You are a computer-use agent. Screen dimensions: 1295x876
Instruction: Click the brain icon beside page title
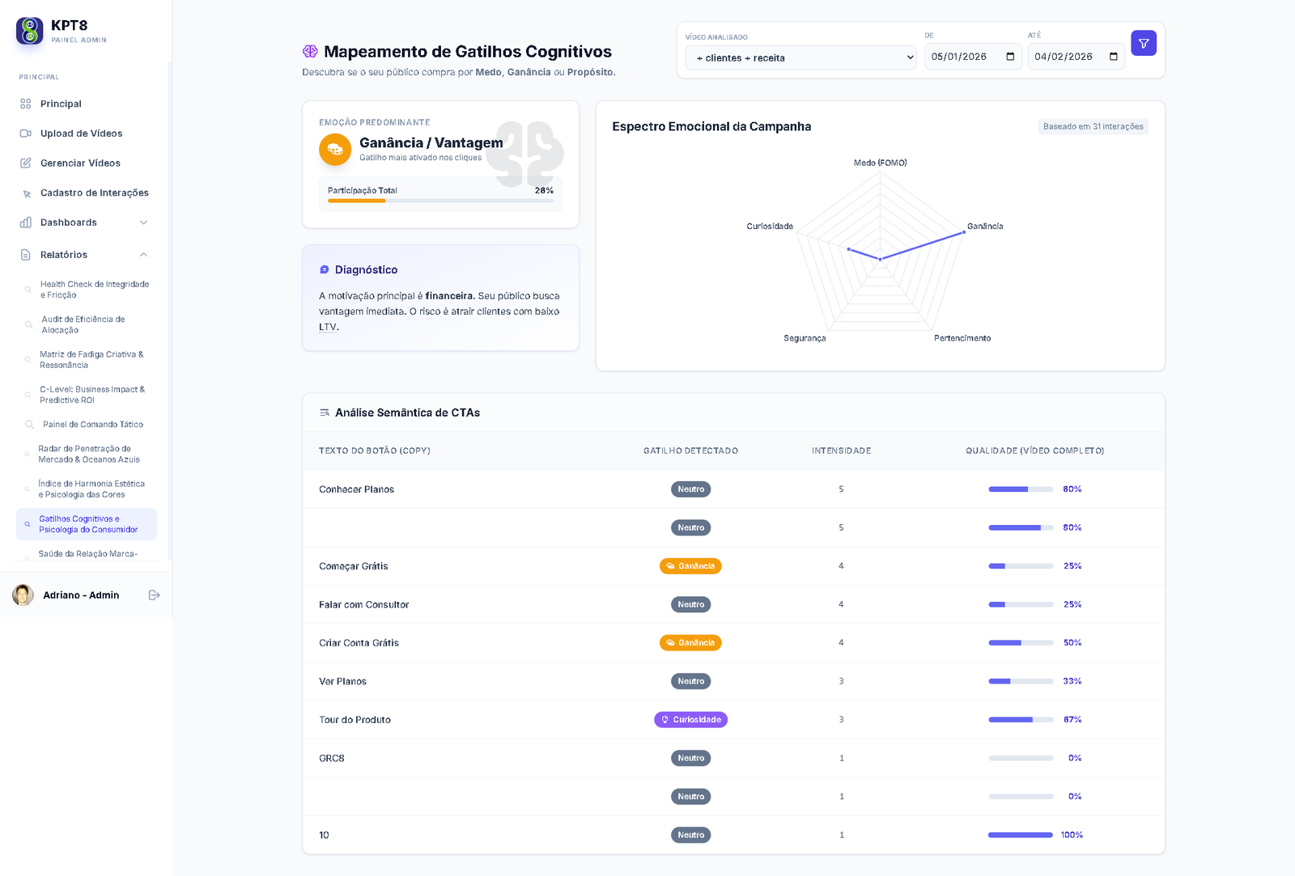[x=310, y=52]
